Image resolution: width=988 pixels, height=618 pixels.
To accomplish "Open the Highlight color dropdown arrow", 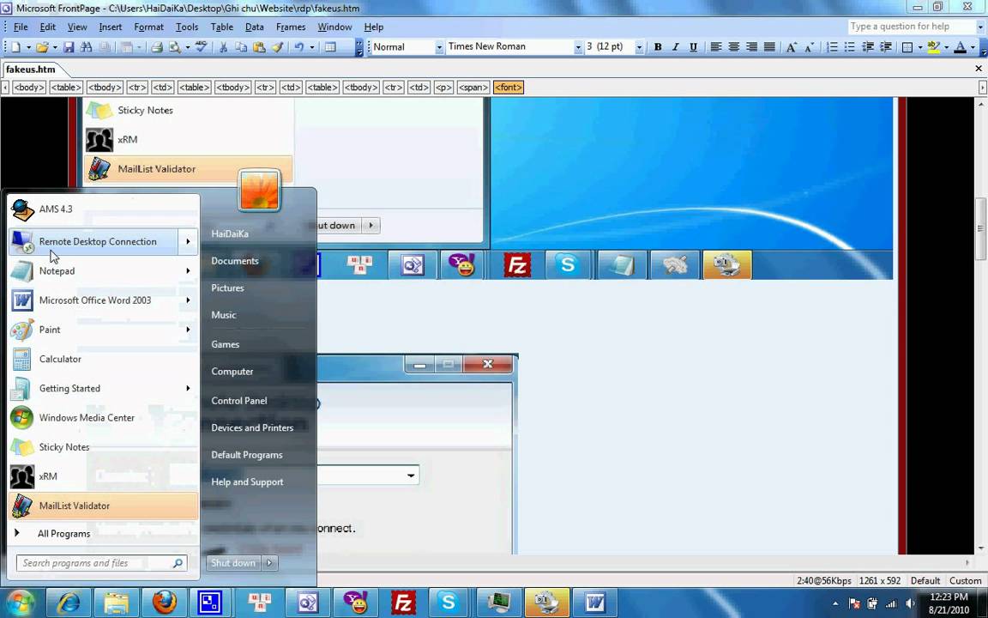I will click(947, 48).
